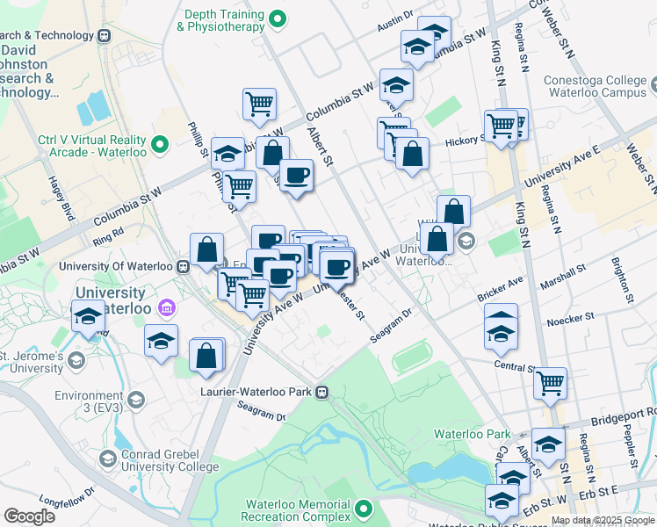Click Waterloo Memorial Recreation Complex pin
This screenshot has height=527, width=657.
(364, 509)
